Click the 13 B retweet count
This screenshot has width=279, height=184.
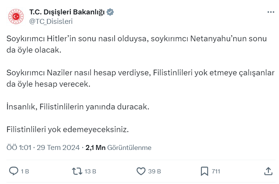click(x=90, y=172)
